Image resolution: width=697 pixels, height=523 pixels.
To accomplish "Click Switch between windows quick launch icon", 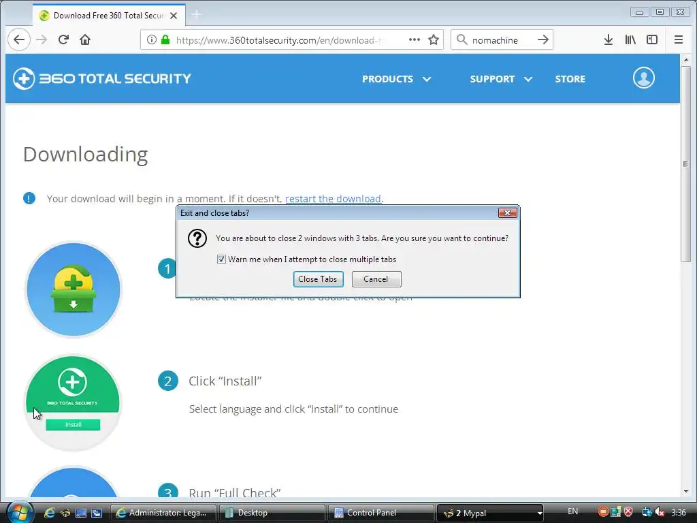I will (x=97, y=513).
